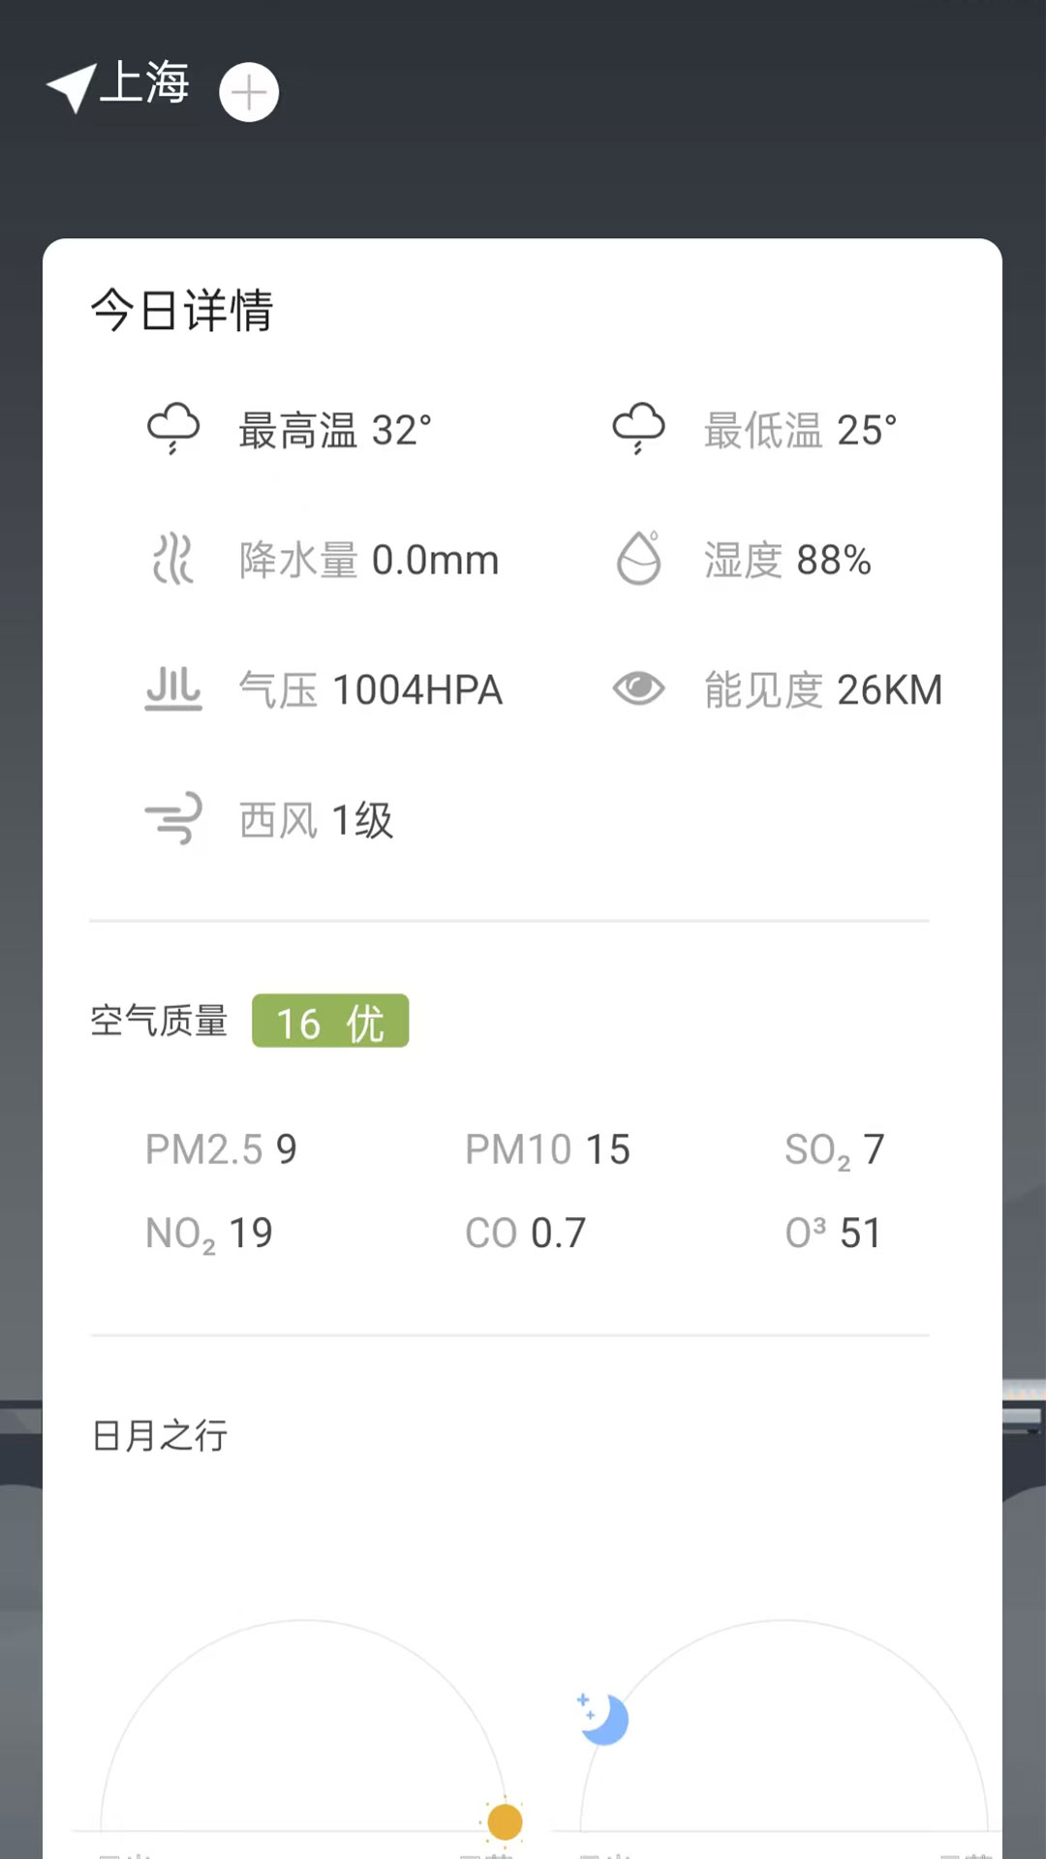The height and width of the screenshot is (1859, 1046).
Task: Select the PM2.5 reading
Action: click(x=221, y=1149)
